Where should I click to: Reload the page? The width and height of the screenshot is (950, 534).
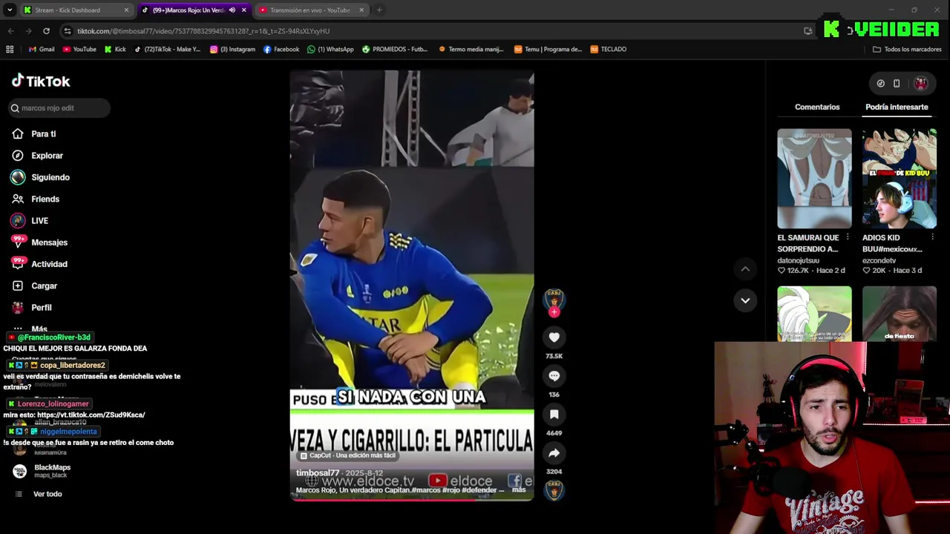(x=46, y=31)
